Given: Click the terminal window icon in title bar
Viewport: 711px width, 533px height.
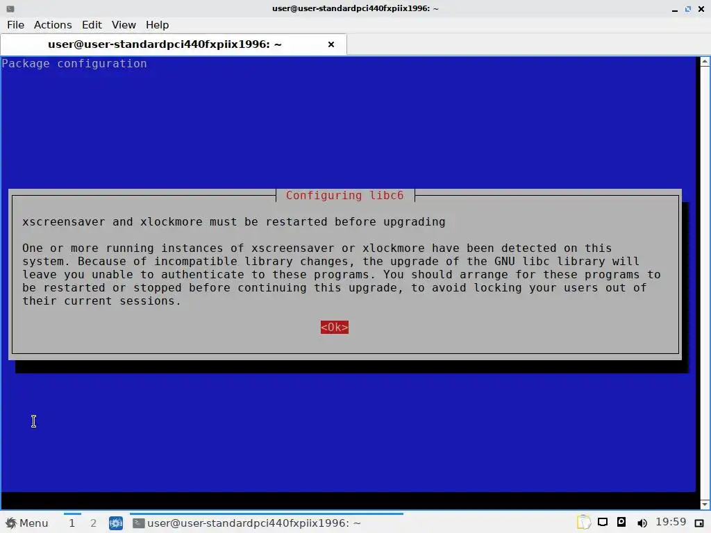Looking at the screenshot, I should 10,8.
